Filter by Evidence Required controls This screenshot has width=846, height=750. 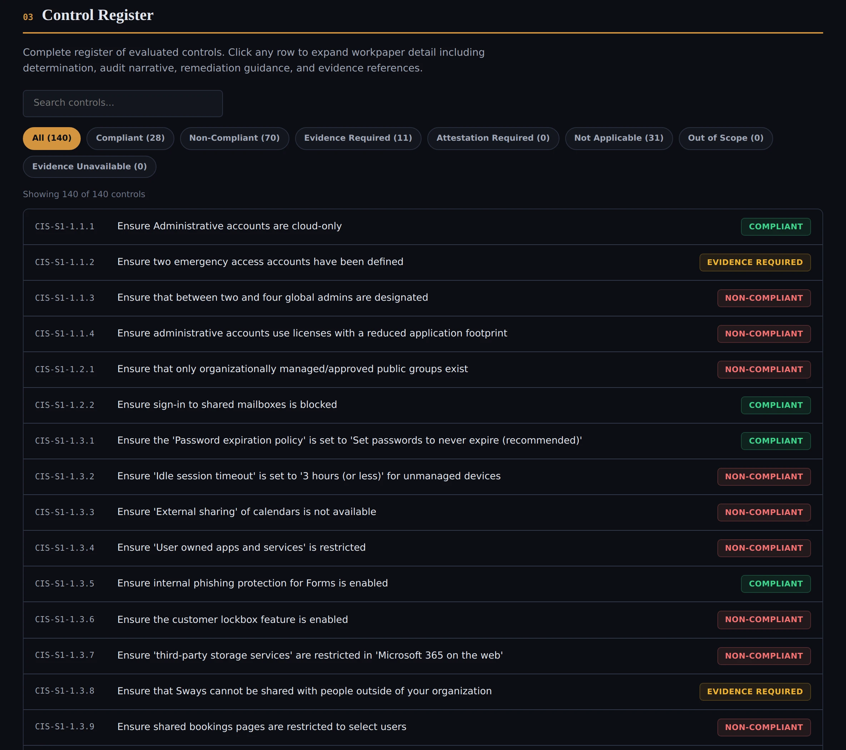[x=358, y=138]
